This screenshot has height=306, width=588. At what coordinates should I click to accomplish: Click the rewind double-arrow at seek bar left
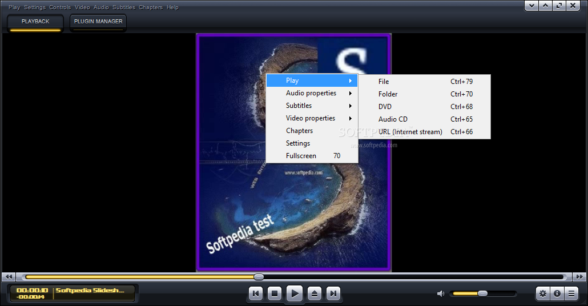click(9, 277)
